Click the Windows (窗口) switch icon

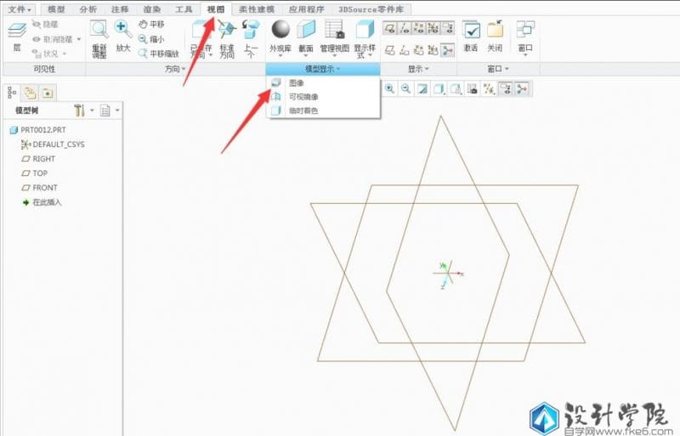pyautogui.click(x=525, y=30)
